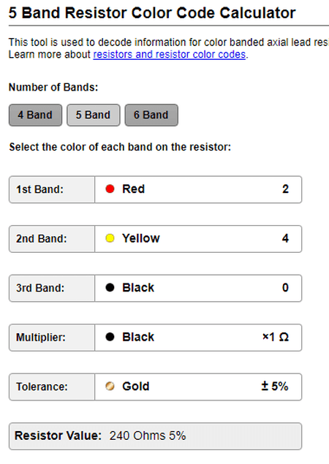
Task: Click the red color dot in 1st Band
Action: pos(110,189)
